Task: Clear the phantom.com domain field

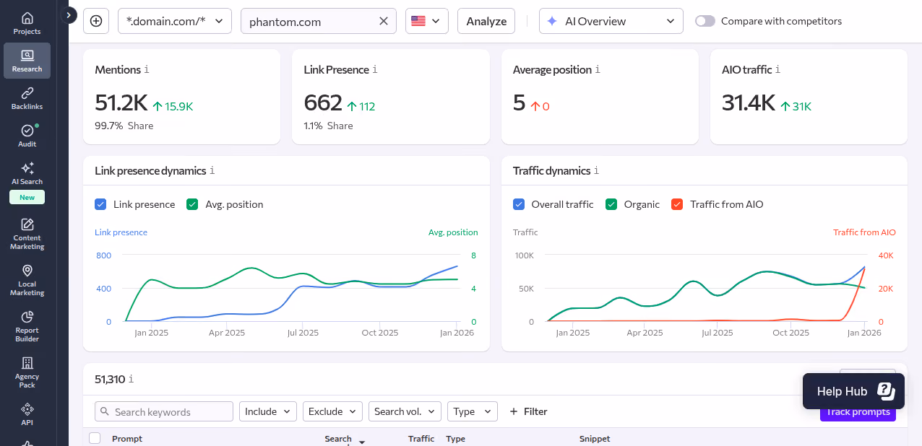Action: (384, 21)
